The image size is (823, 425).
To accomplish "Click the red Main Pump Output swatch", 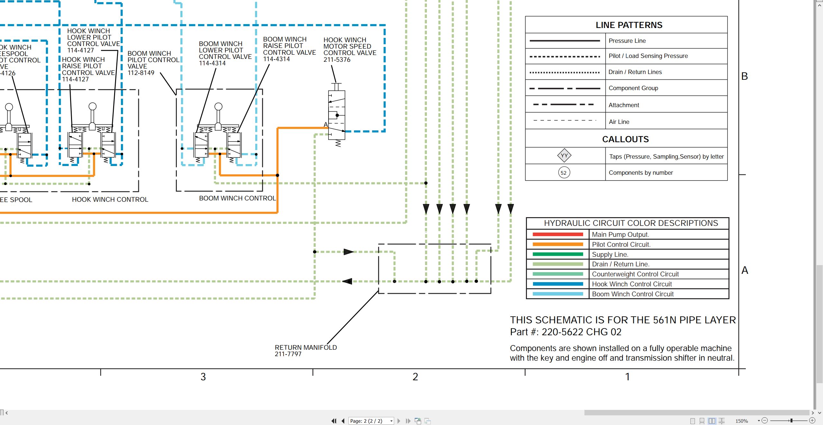I will (558, 235).
